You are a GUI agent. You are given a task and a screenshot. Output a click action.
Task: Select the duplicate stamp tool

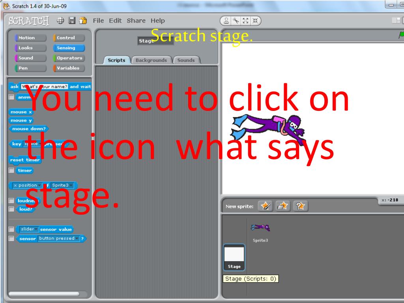coord(226,21)
